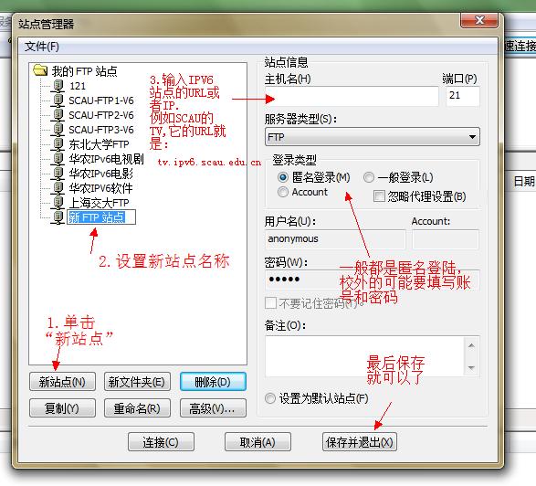Click the 我的 FTP 站点 folder icon
The width and height of the screenshot is (536, 486).
(x=40, y=70)
